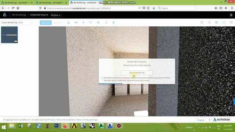Open the Firefox downloads arrow
235x132 pixels.
click(x=153, y=8)
